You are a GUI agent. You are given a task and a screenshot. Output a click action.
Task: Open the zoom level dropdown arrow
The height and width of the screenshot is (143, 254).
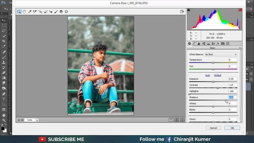click(37, 120)
